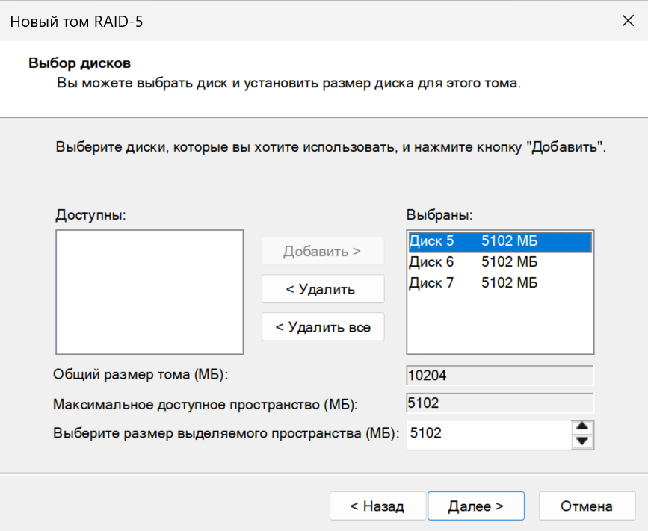Viewport: 648px width, 531px height.
Task: Click the greyed-out "Добавить >" button
Action: pyautogui.click(x=322, y=252)
